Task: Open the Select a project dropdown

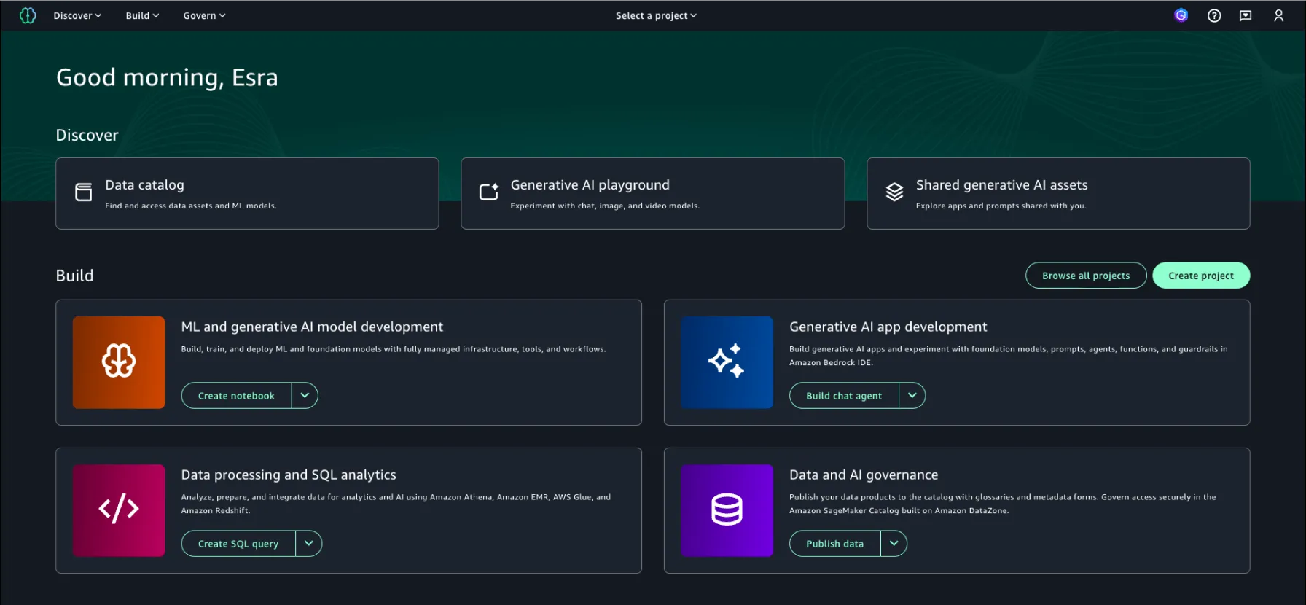Action: (x=656, y=15)
